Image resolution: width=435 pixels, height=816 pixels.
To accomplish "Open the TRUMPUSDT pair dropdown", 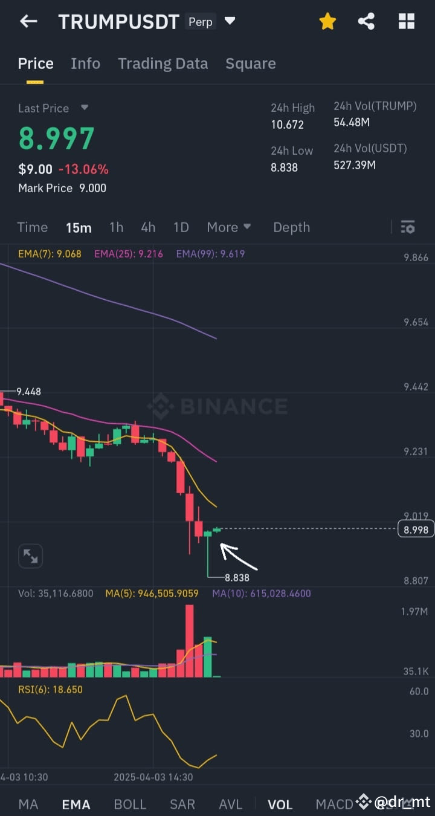I will click(230, 21).
